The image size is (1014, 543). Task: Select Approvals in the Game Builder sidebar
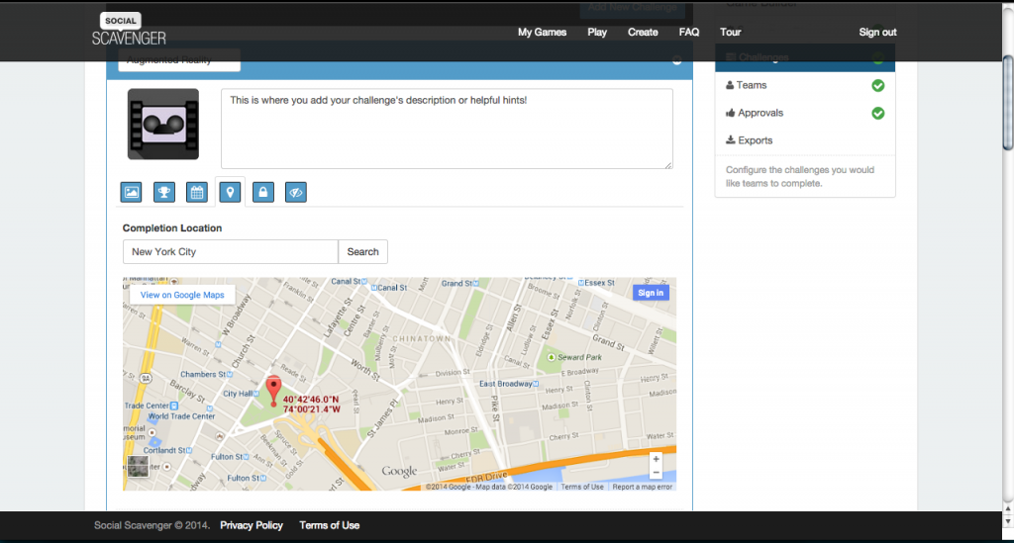pyautogui.click(x=805, y=113)
